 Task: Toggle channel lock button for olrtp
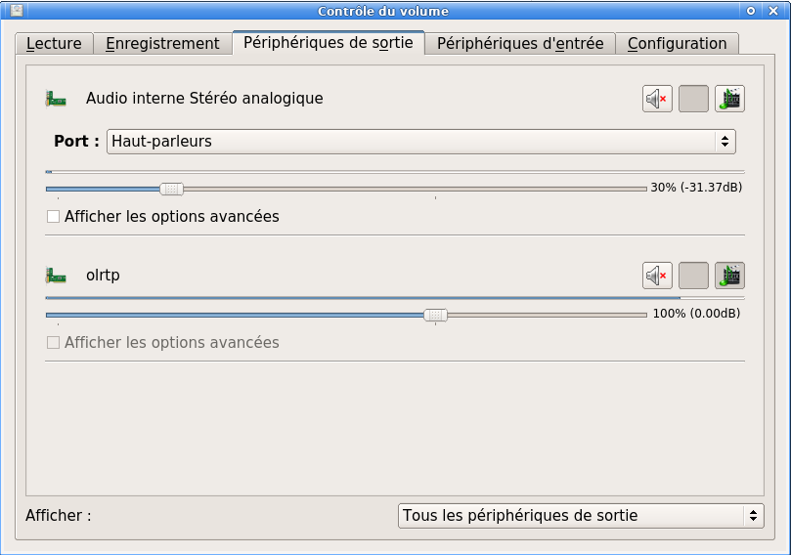click(693, 276)
